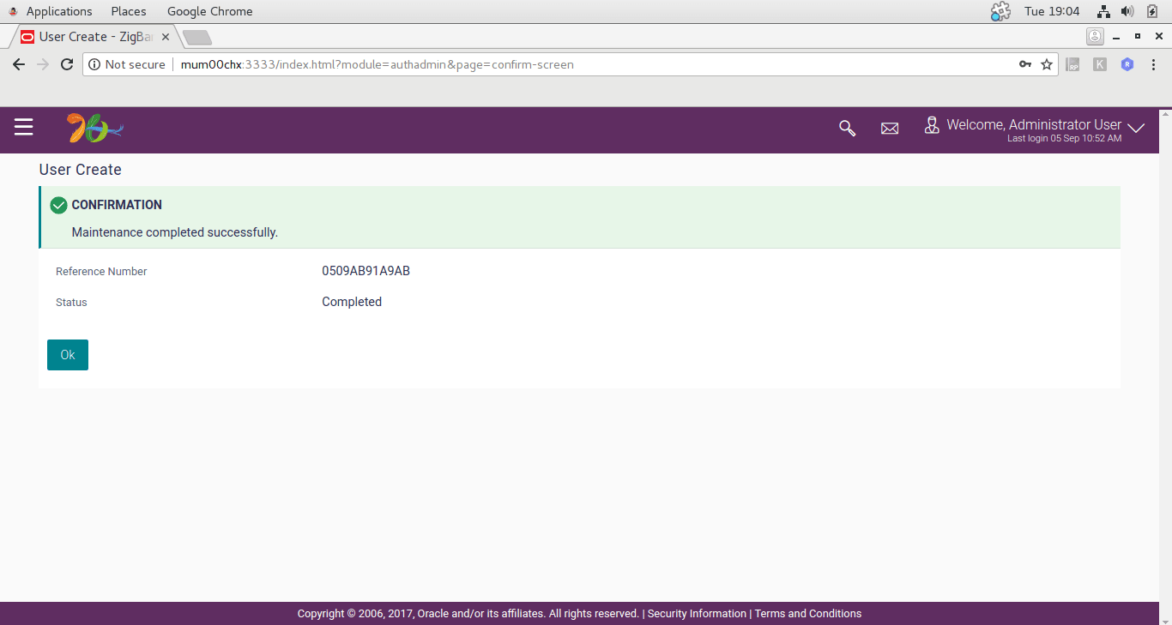Click Google Chrome in top panel
This screenshot has width=1172, height=625.
click(209, 11)
